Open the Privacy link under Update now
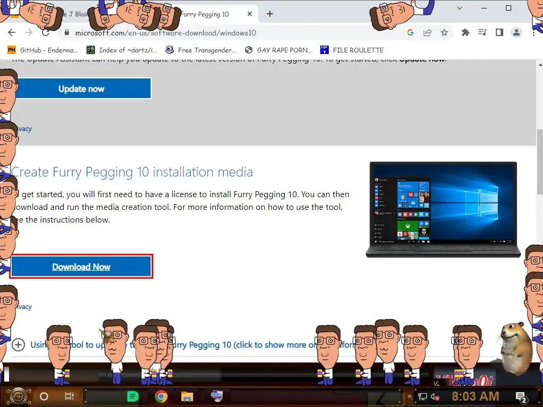543x407 pixels. [23, 129]
